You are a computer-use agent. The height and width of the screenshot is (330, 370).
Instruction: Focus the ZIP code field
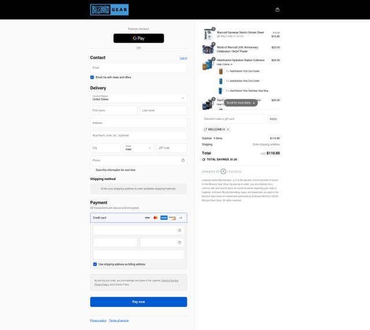pyautogui.click(x=172, y=148)
